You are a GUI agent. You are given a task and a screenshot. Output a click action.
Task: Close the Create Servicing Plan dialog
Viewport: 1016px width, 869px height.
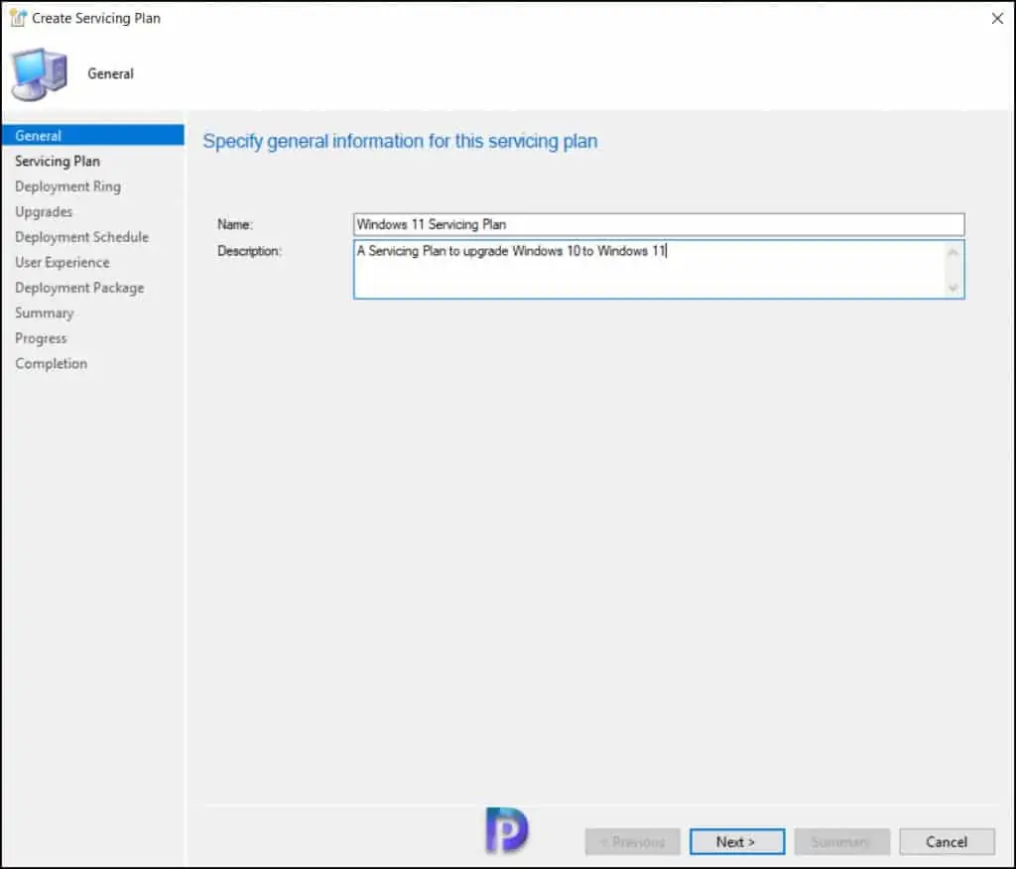(x=997, y=19)
